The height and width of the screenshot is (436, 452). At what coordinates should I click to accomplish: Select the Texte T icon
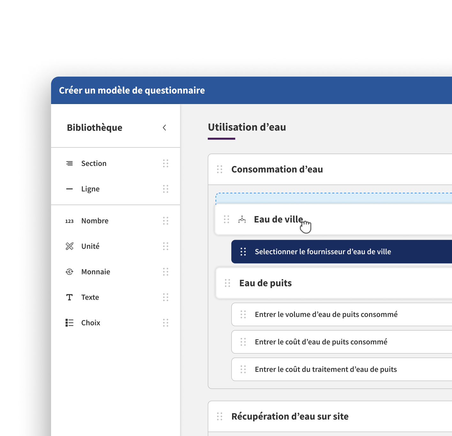coord(70,297)
